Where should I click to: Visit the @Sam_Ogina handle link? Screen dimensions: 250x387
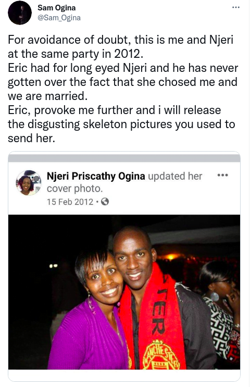click(x=59, y=18)
